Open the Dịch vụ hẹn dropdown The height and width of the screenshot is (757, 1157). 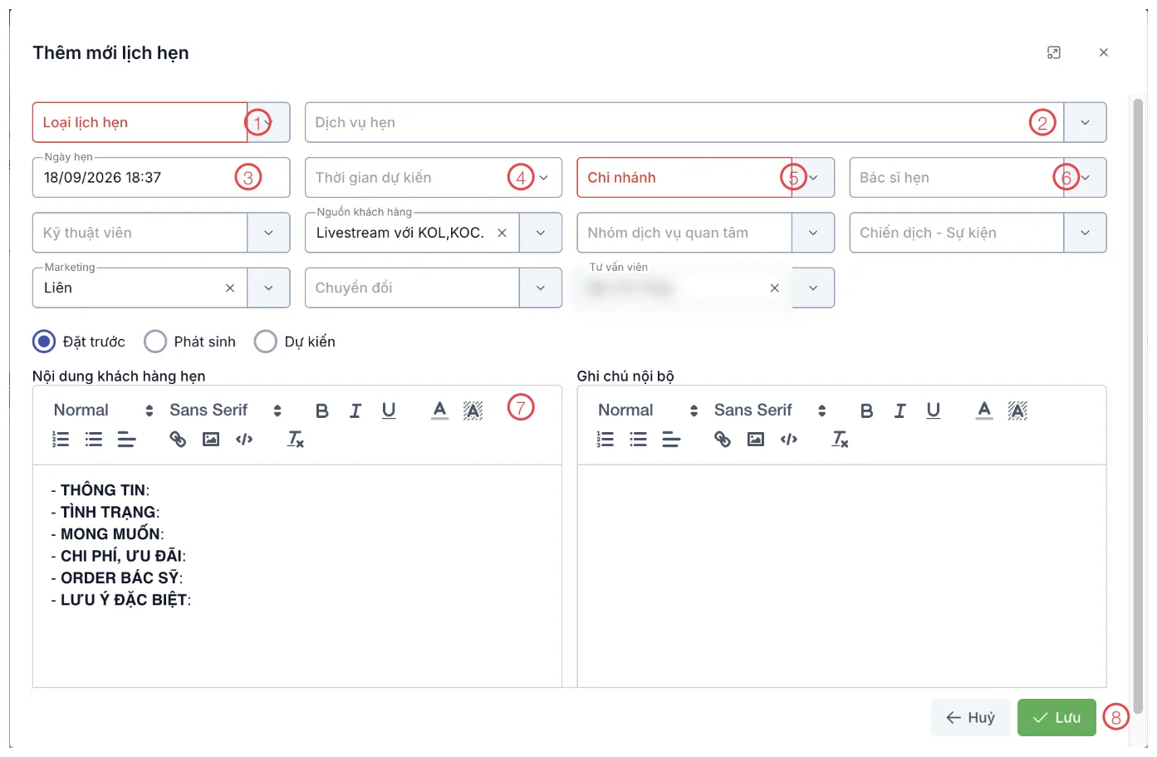tap(1085, 123)
